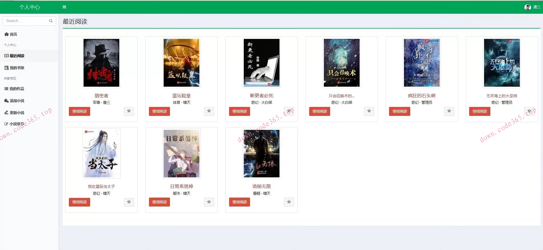Click 继续阅读 for 诡秘无限
Viewport: 543px width, 250px height.
(x=239, y=202)
